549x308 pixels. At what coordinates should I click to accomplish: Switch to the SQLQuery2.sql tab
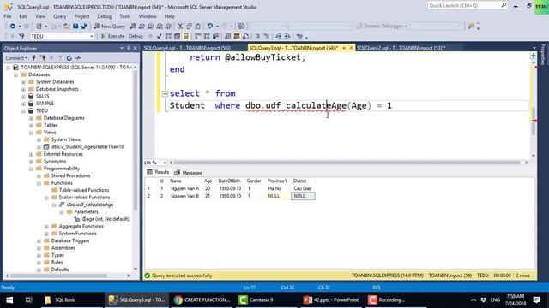pyautogui.click(x=401, y=48)
